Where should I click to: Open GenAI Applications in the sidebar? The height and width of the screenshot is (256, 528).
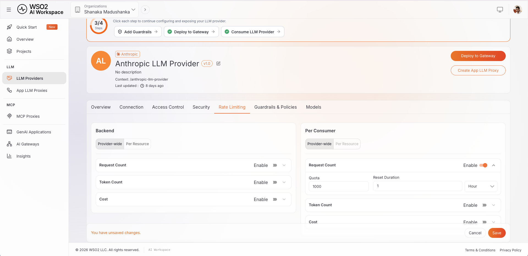[34, 132]
